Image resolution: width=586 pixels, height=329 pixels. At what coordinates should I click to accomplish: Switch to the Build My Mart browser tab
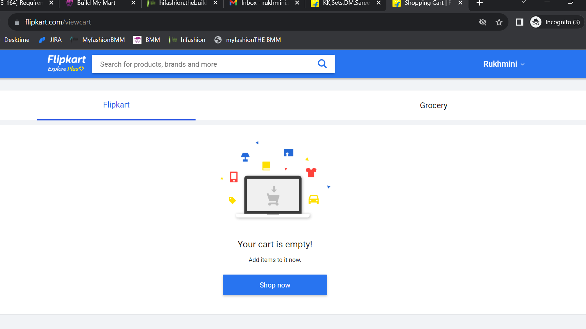coord(96,3)
